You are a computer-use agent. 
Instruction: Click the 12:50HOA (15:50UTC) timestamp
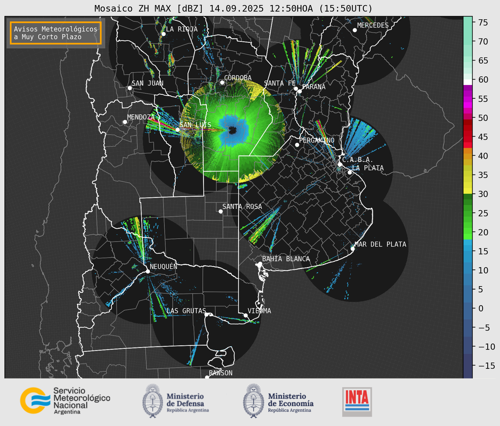click(321, 9)
